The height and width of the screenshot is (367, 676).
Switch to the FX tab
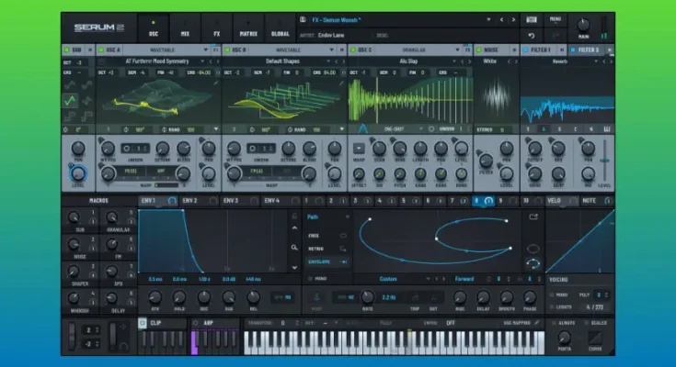pyautogui.click(x=216, y=28)
